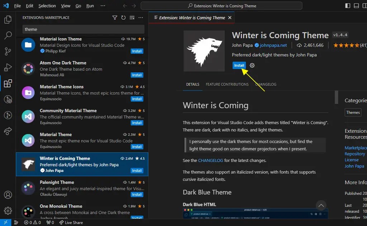Switch to the CHANGELOG tab
The width and height of the screenshot is (367, 226).
266,84
